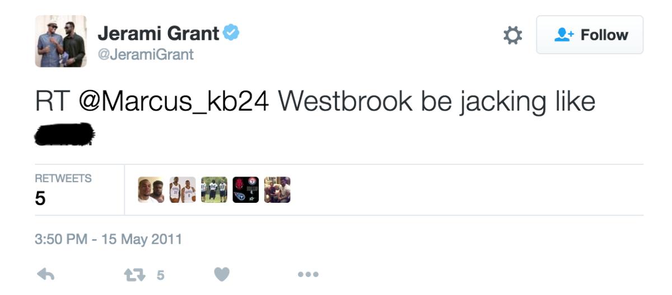This screenshot has height=295, width=672.
Task: Click the blue verified badge
Action: (231, 33)
